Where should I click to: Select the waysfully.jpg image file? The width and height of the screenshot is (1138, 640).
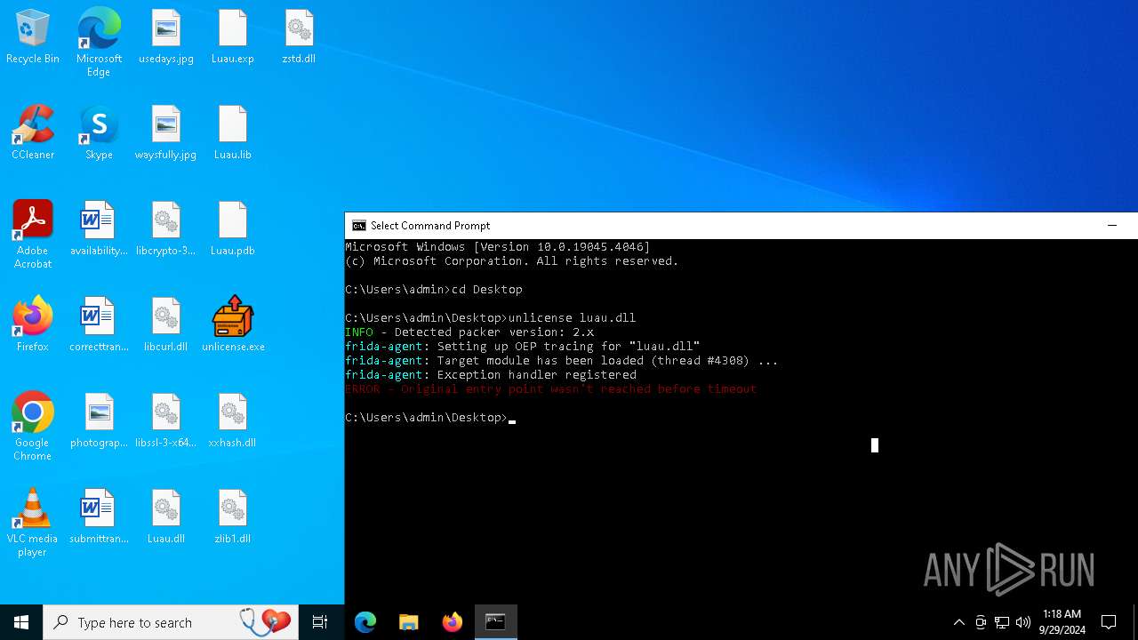pyautogui.click(x=166, y=133)
